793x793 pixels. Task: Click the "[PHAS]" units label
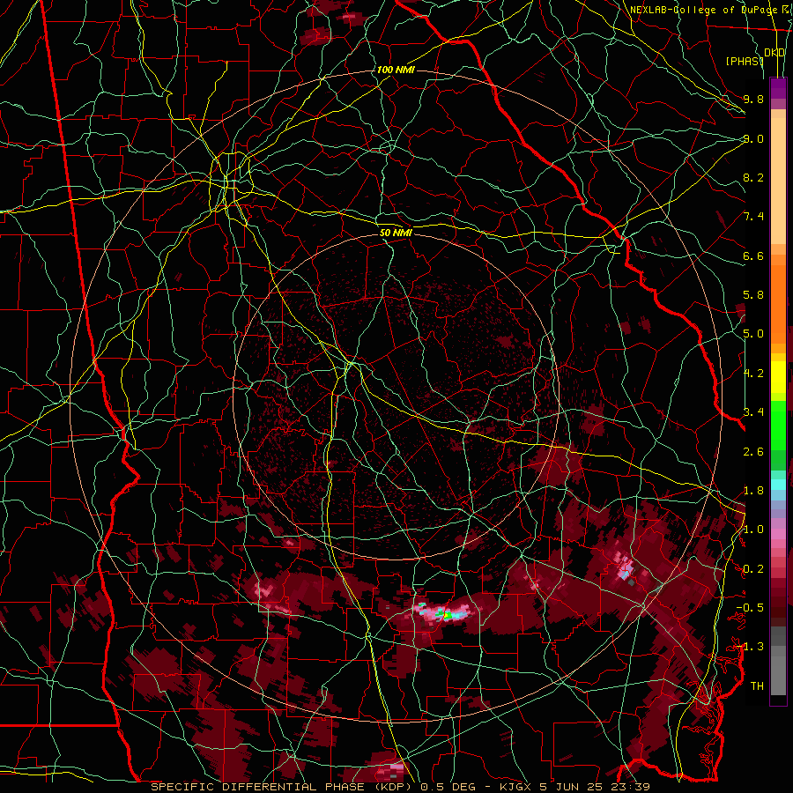745,61
